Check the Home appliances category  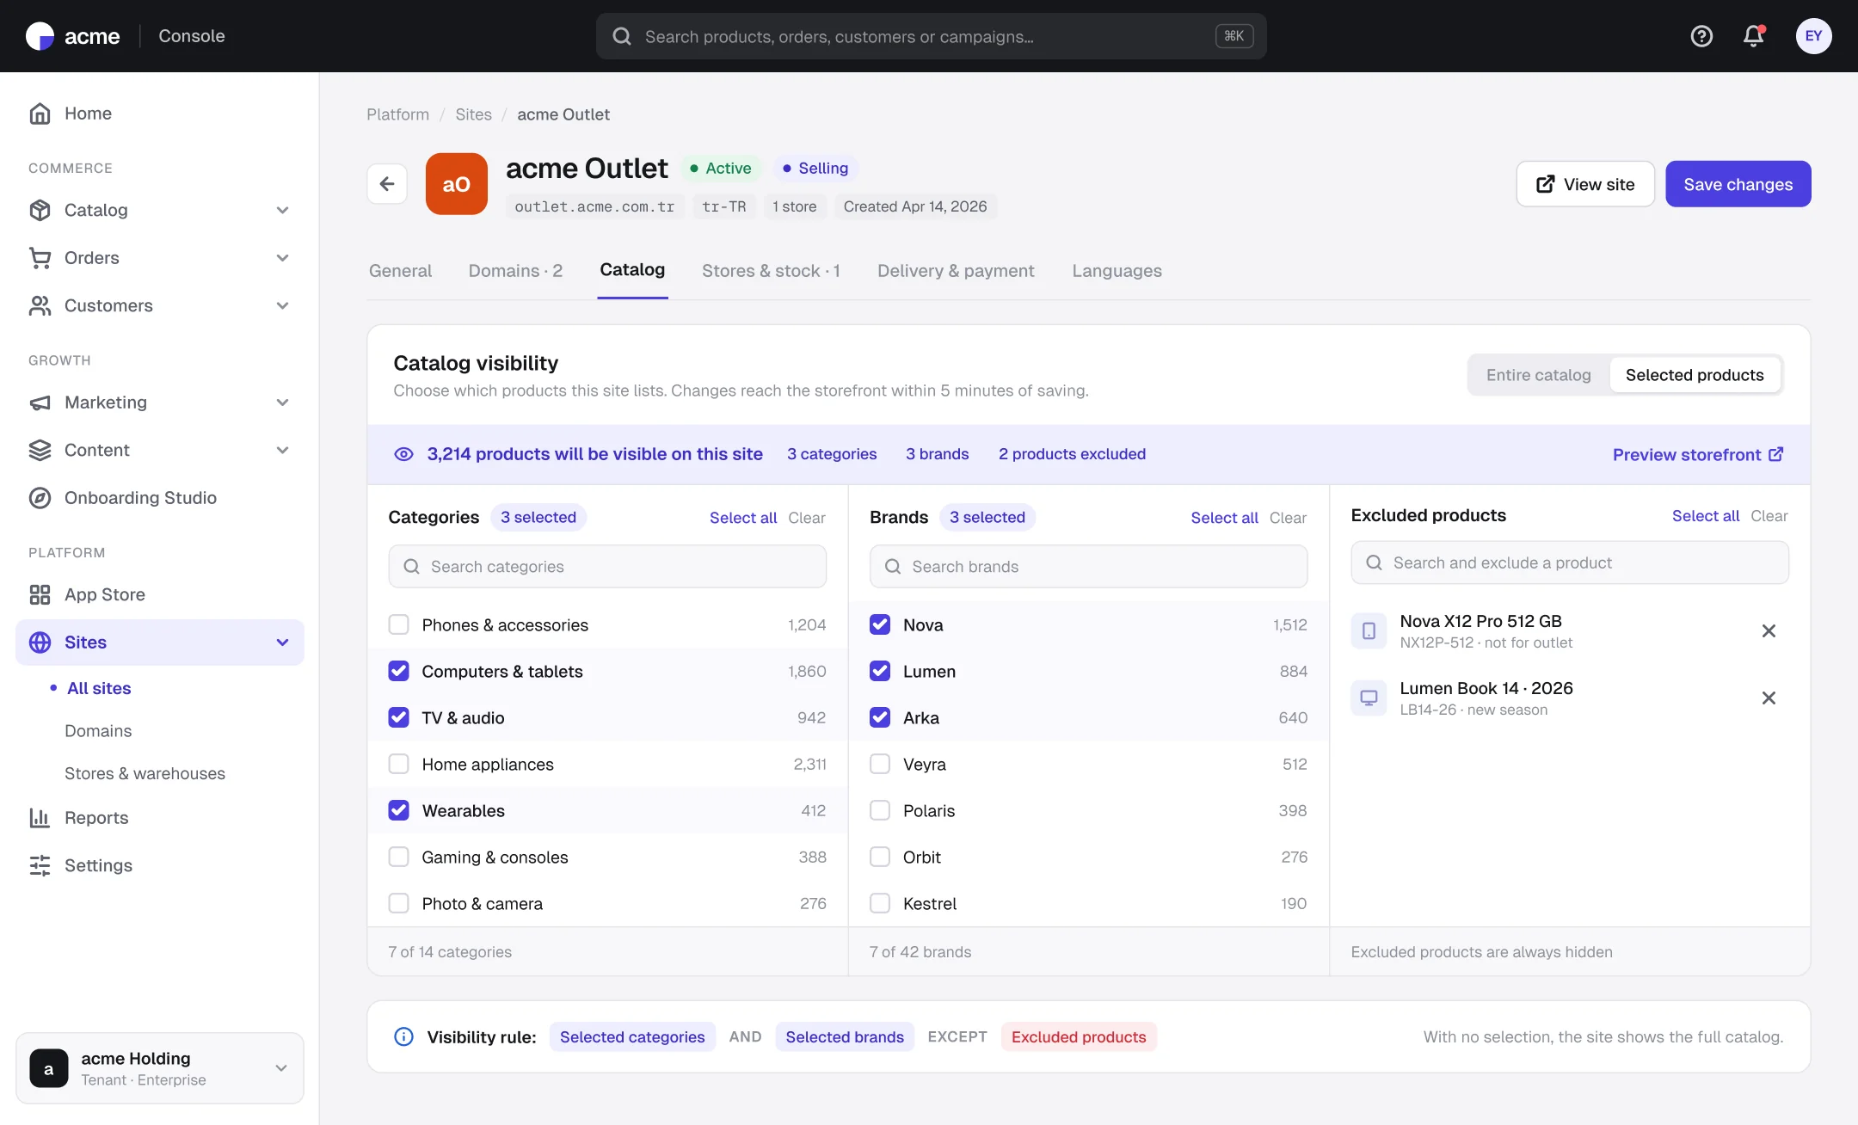coord(398,764)
